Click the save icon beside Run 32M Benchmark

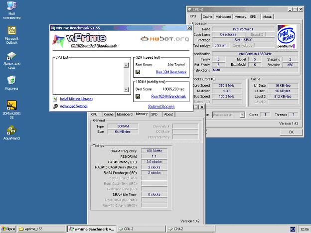[x=138, y=72]
